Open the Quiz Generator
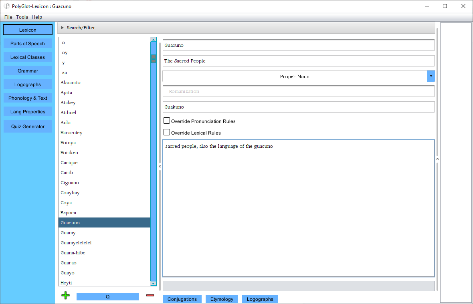Image resolution: width=473 pixels, height=304 pixels. pyautogui.click(x=28, y=127)
